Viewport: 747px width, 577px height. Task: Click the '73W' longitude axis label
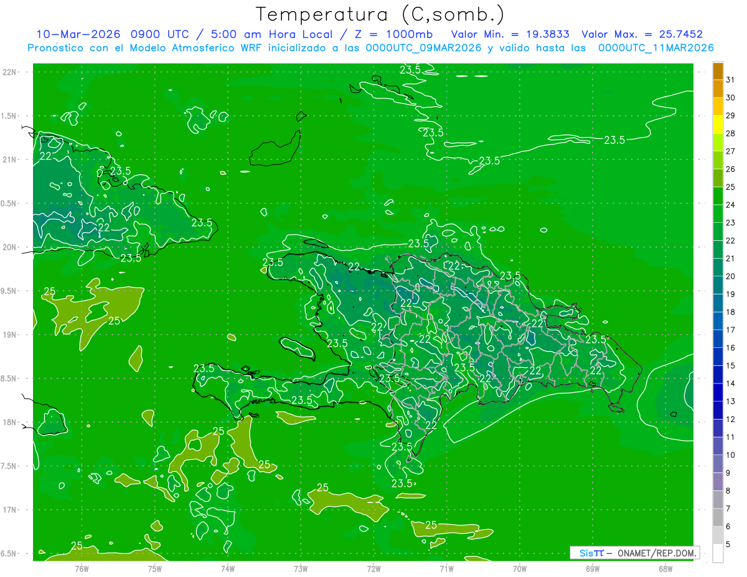(301, 568)
